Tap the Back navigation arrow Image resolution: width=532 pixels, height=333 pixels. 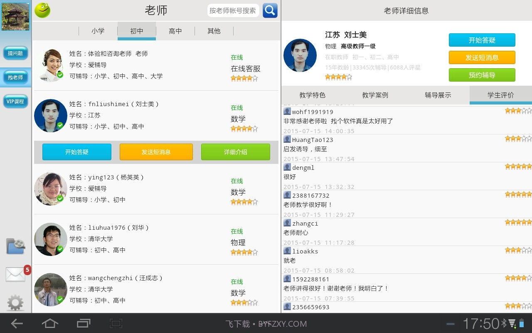(x=17, y=323)
